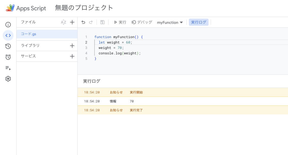
Task: Click the 実行 run button
Action: click(x=120, y=22)
